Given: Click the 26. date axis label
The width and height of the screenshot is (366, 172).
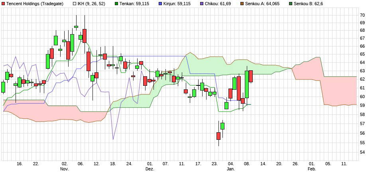Looking at the screenshot, I should click(x=296, y=164).
